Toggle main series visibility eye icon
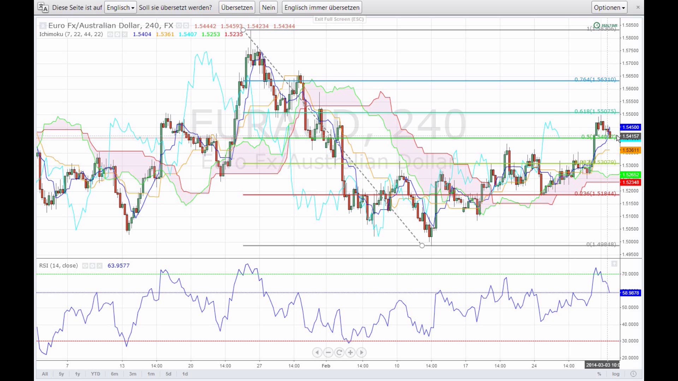Viewport: 678px width, 381px height. click(x=179, y=25)
